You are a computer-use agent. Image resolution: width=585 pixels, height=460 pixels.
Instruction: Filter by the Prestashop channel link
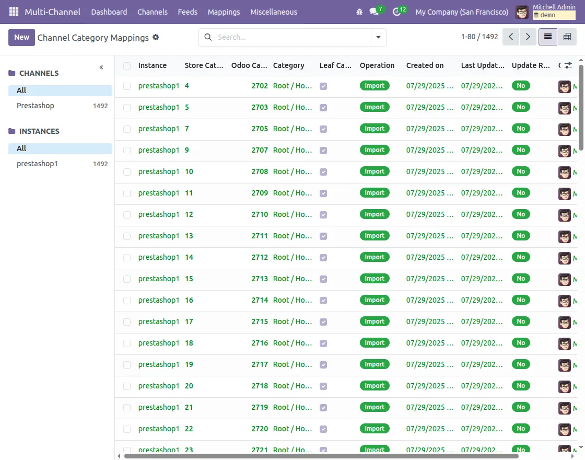pos(36,106)
